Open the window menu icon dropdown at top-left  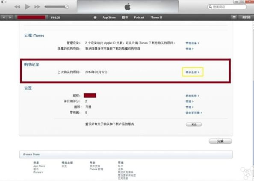click(x=4, y=2)
